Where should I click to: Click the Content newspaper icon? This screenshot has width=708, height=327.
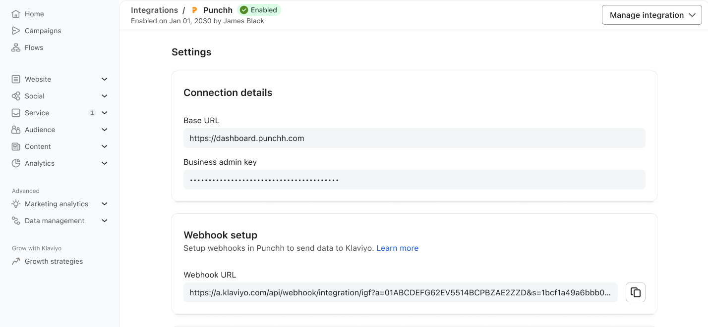click(x=16, y=146)
